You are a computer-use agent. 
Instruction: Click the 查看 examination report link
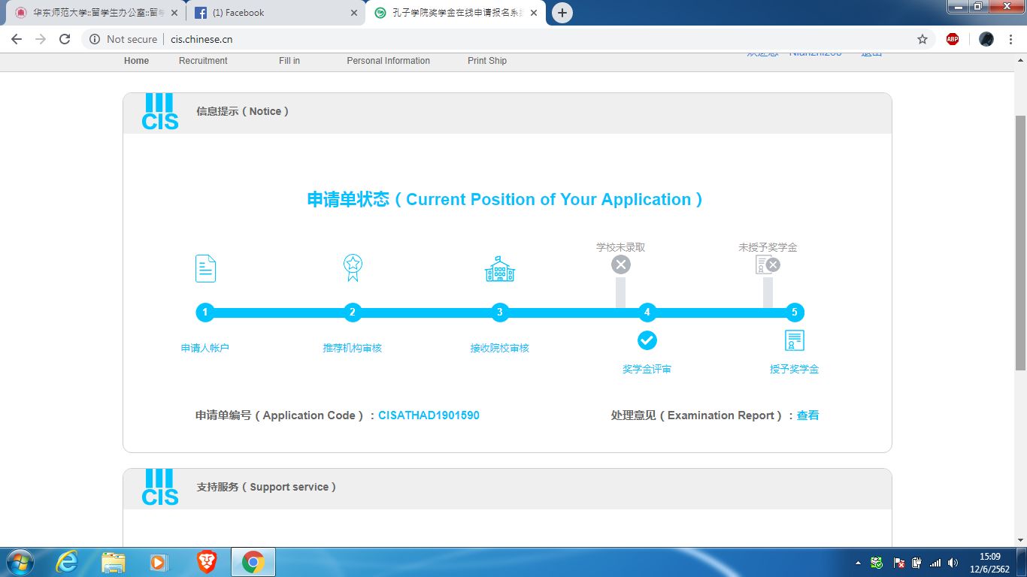807,415
